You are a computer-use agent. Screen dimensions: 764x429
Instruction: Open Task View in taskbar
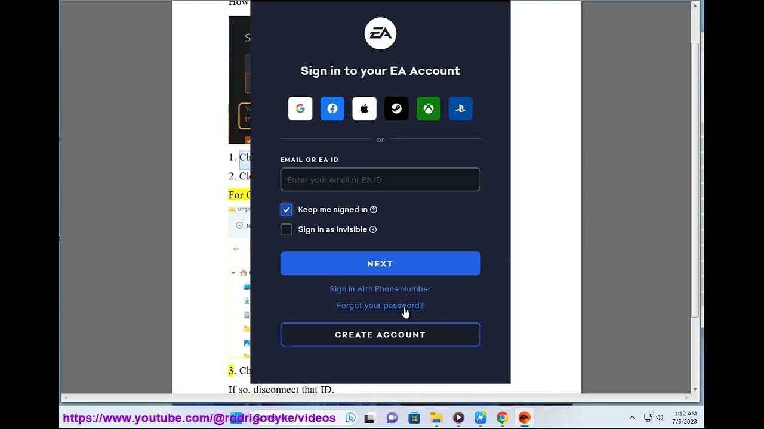click(x=369, y=418)
